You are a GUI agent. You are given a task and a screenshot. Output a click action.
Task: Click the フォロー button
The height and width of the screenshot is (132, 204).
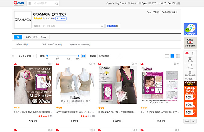pos(61,18)
